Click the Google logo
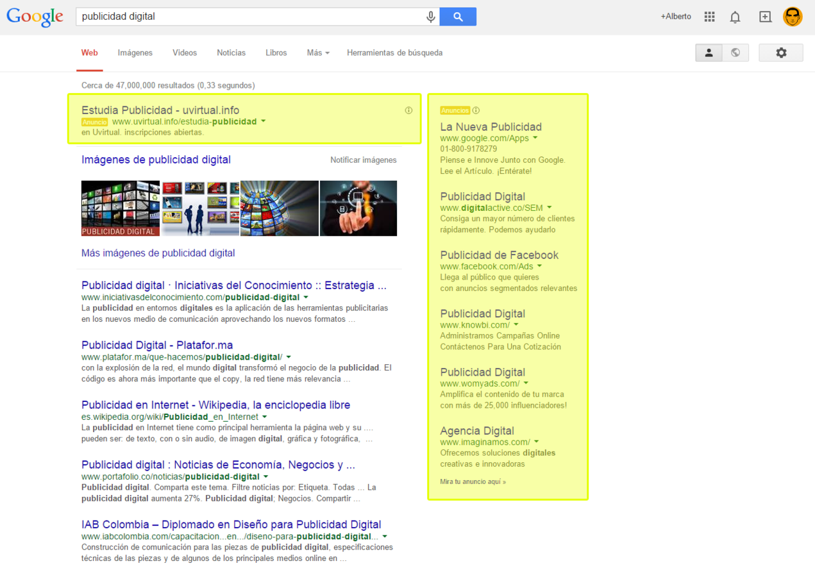 coord(35,17)
